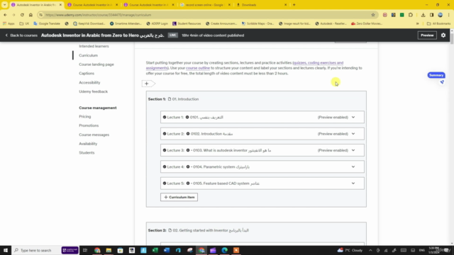Expand the Lecture 1 dropdown chevron

pos(353,118)
